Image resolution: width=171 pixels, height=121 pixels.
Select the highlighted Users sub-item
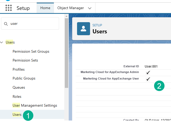[x=17, y=114]
